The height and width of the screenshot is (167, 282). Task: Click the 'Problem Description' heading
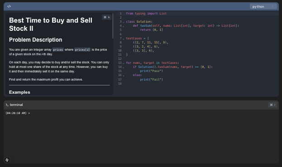point(35,40)
